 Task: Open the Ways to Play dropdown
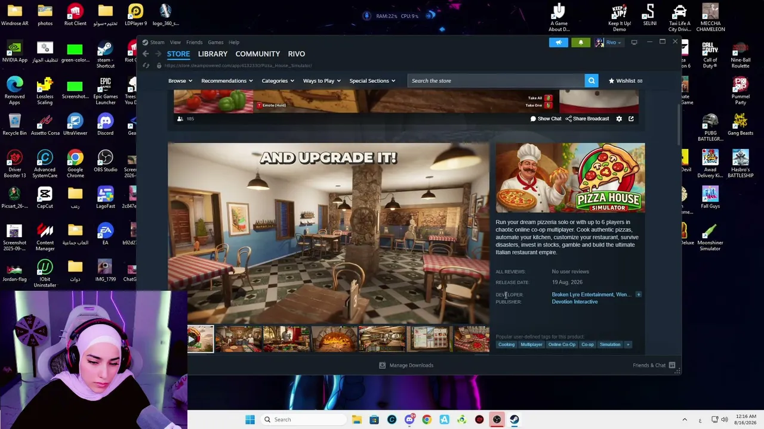(x=322, y=80)
